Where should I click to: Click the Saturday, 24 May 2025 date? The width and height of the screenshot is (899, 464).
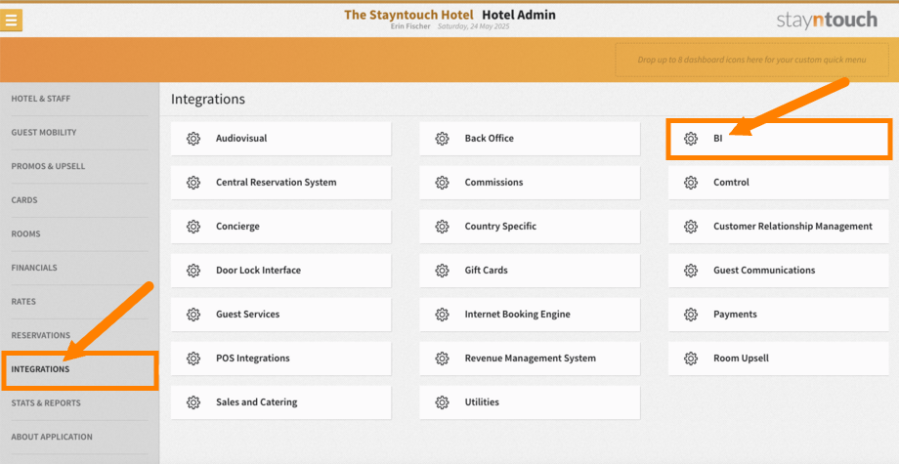tap(474, 26)
